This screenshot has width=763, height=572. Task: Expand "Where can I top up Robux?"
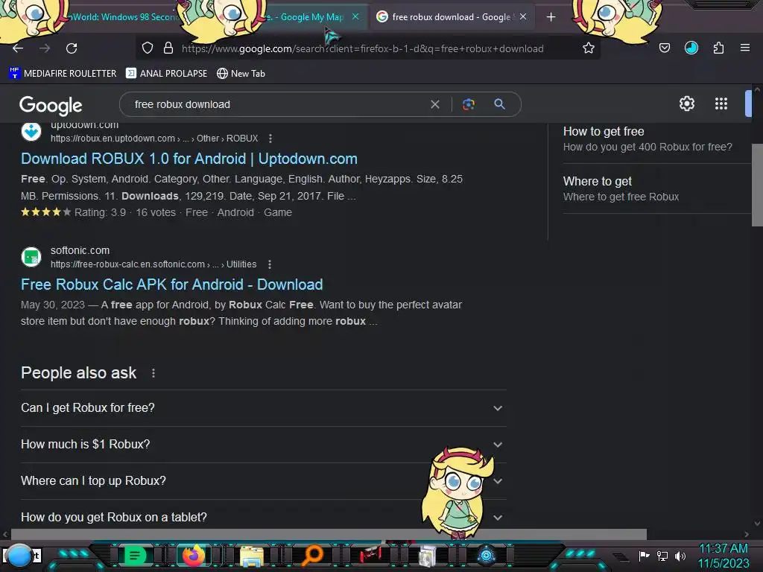(x=263, y=481)
